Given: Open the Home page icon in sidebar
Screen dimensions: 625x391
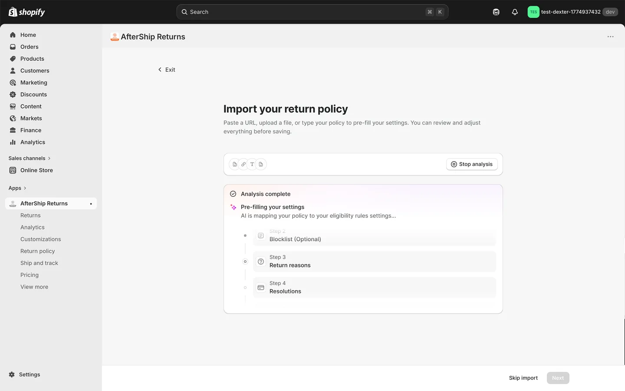Looking at the screenshot, I should [13, 35].
